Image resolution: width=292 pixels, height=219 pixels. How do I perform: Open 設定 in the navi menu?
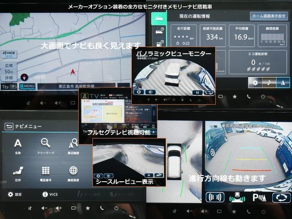tap(15, 194)
